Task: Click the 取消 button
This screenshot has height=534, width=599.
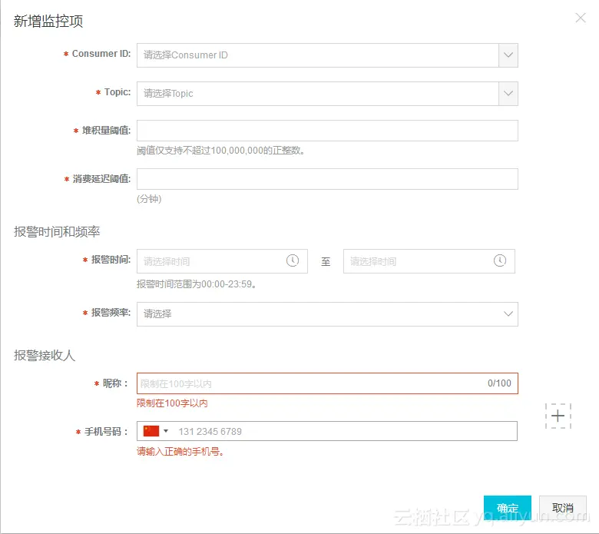Action: pyautogui.click(x=562, y=508)
